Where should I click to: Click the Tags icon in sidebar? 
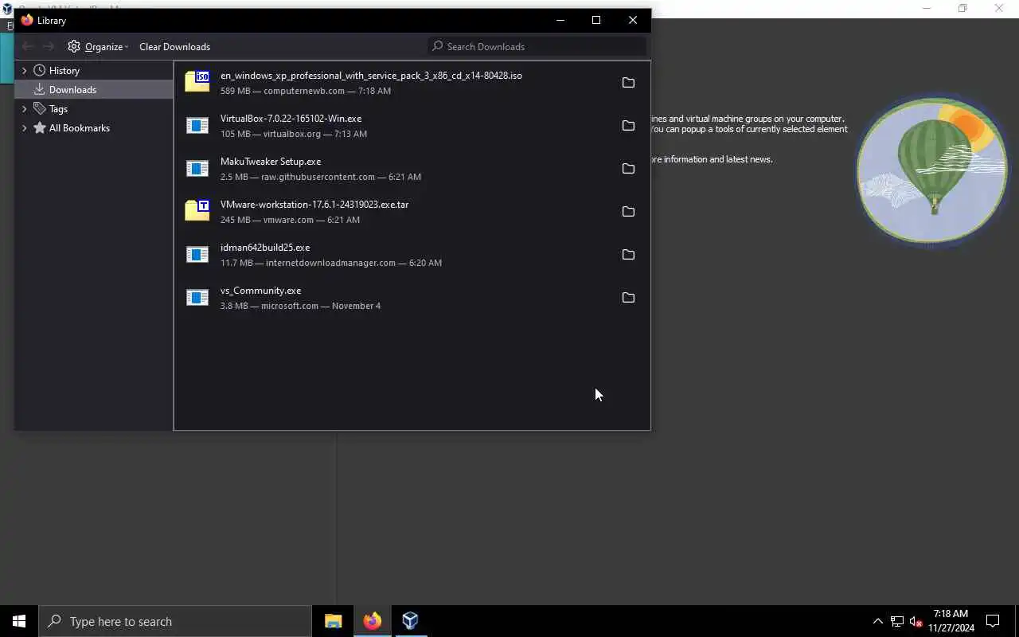39,108
